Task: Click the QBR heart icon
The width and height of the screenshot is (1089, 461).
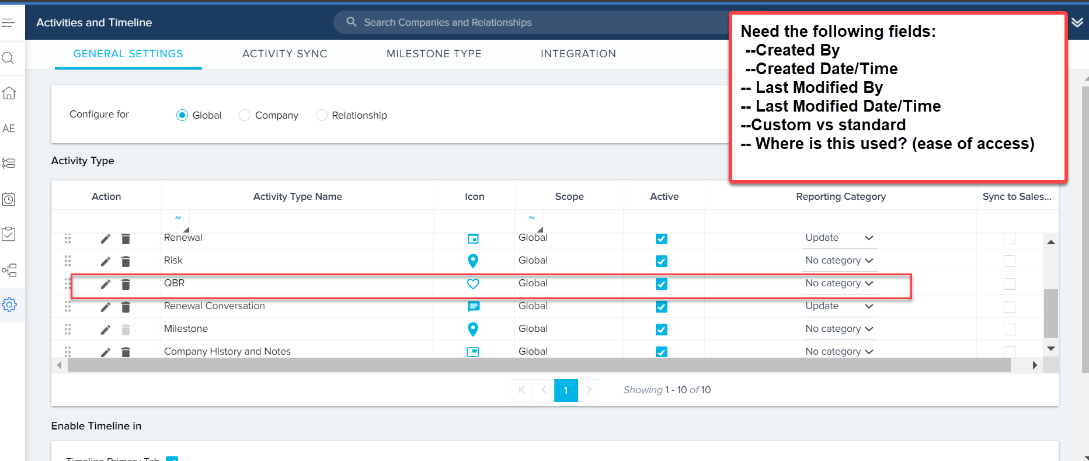Action: tap(473, 284)
